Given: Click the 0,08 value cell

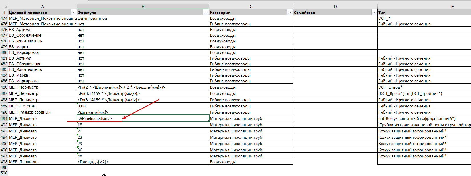Looking at the screenshot, I should tap(143, 106).
